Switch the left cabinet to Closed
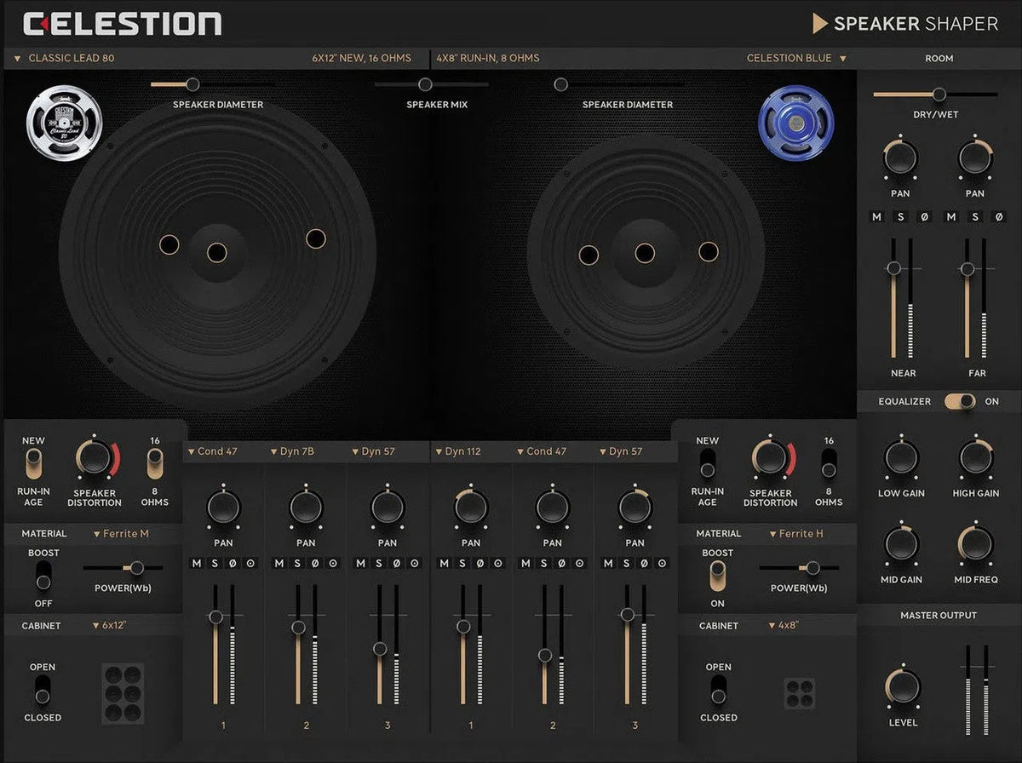Screen dimensions: 1022x763 [43, 698]
